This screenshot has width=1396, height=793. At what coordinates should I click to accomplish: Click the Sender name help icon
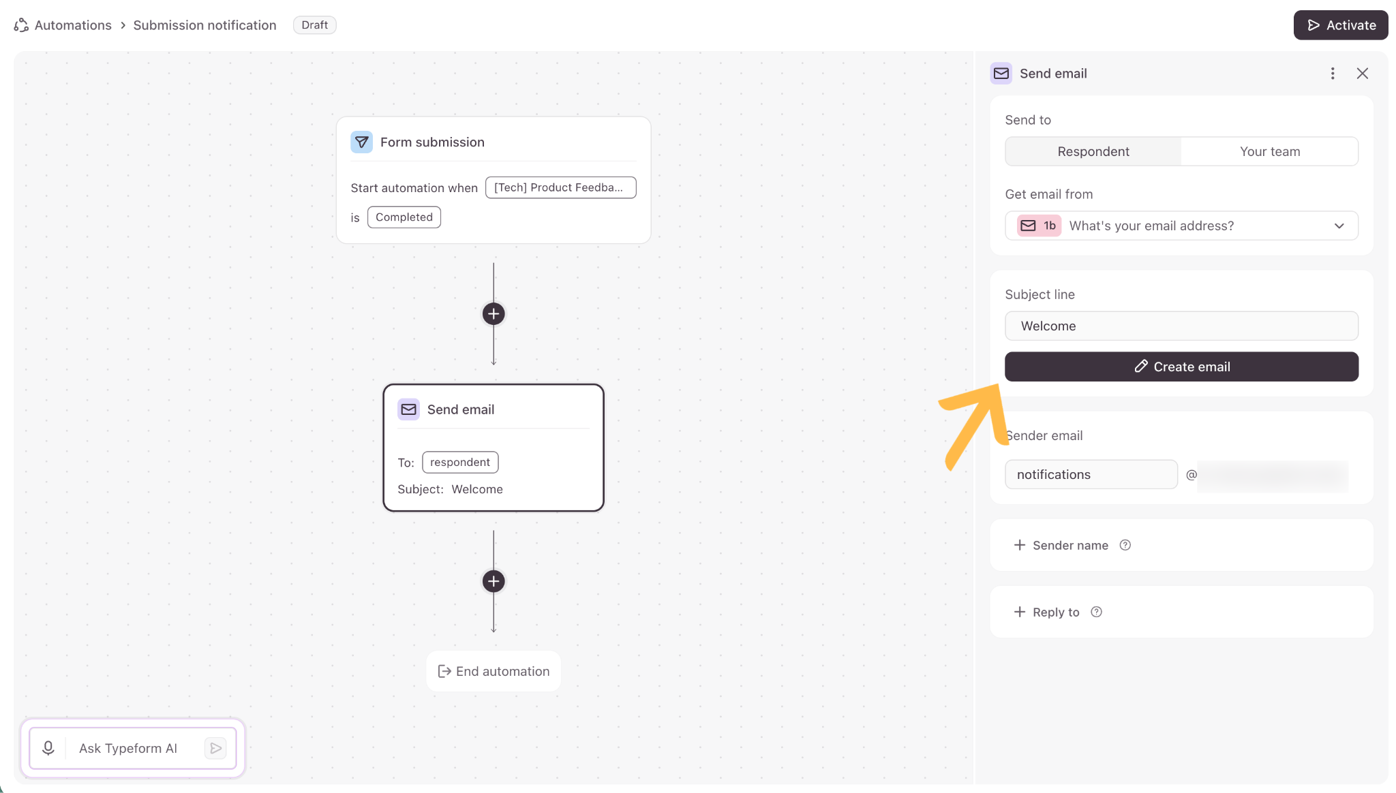1125,545
